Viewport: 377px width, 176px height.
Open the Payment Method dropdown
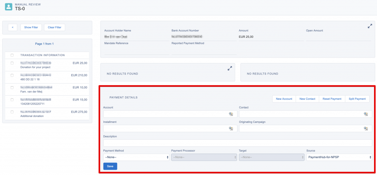(x=136, y=157)
